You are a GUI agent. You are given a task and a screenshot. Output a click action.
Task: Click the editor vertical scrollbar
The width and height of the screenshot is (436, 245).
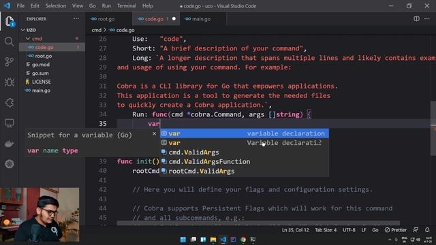coord(433,128)
